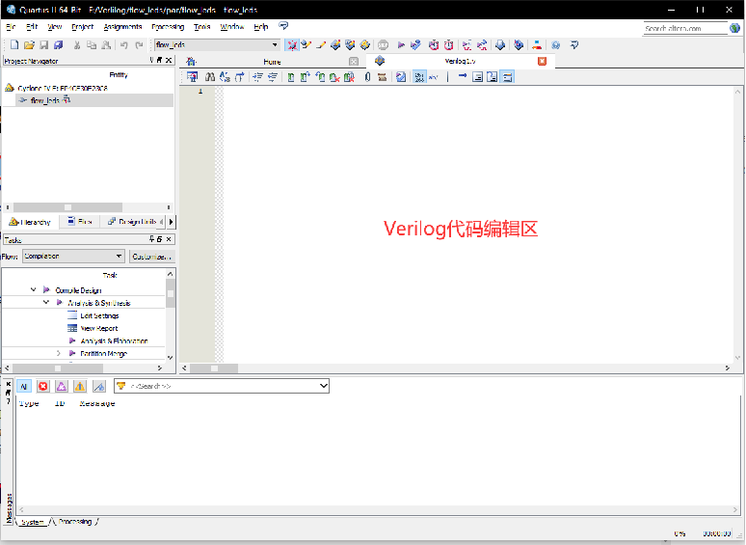Image resolution: width=746 pixels, height=545 pixels.
Task: Click the New file icon
Action: click(x=14, y=44)
